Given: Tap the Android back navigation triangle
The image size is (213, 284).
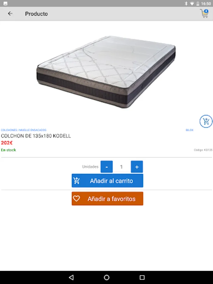Looking at the screenshot, I should click(x=71, y=277).
